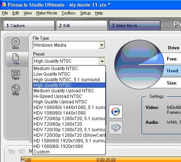Choose HDV 720/30p 1280x720 (ShowCenter) preset
The height and width of the screenshot is (162, 181).
click(x=69, y=135)
